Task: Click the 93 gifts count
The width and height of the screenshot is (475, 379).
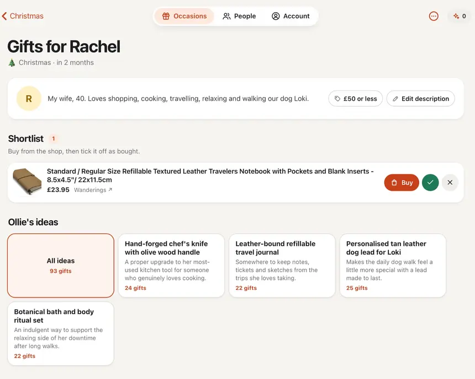Action: (x=61, y=271)
